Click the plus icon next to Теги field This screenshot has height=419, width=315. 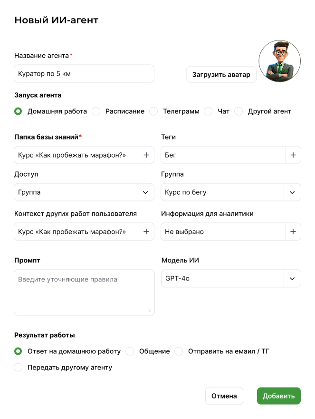coord(293,155)
